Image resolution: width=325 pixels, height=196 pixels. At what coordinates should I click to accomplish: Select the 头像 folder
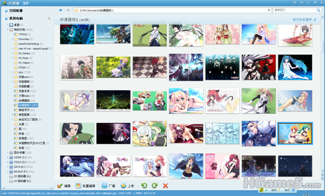click(21, 124)
